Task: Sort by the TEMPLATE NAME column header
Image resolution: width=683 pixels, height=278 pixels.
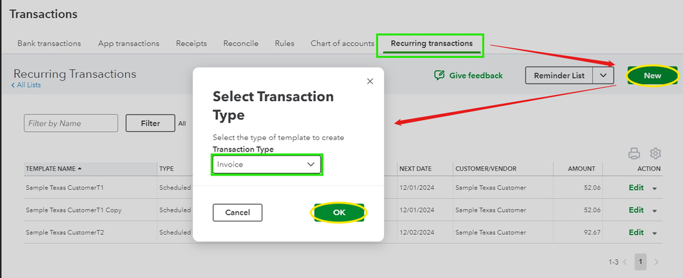Action: pos(53,168)
